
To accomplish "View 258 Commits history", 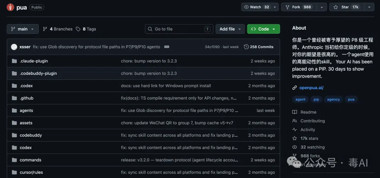I will point(259,47).
